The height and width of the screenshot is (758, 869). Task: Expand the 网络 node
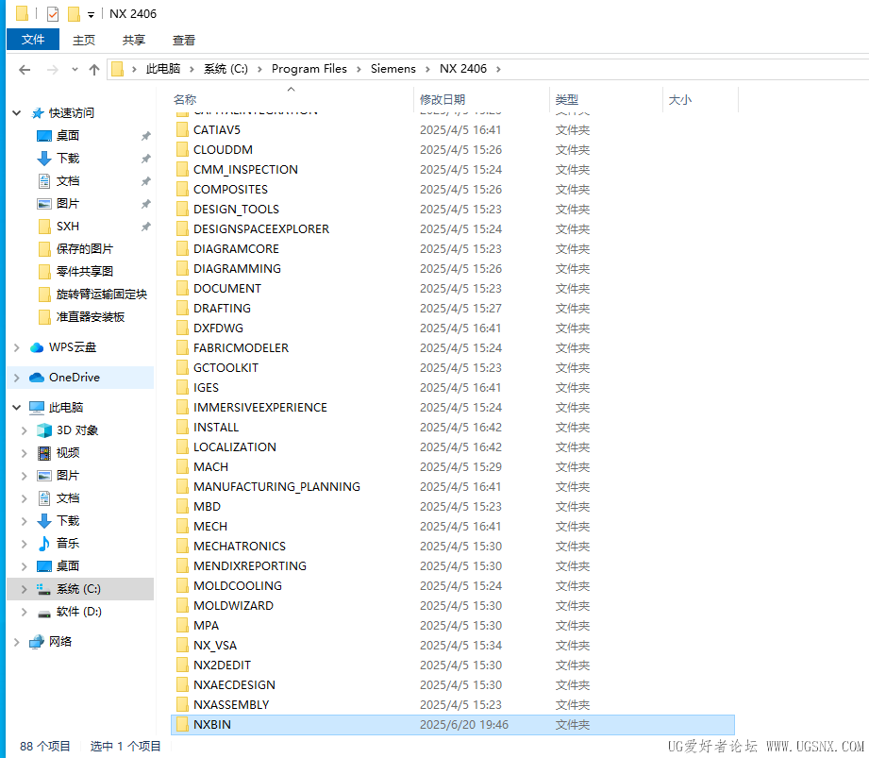(x=17, y=642)
